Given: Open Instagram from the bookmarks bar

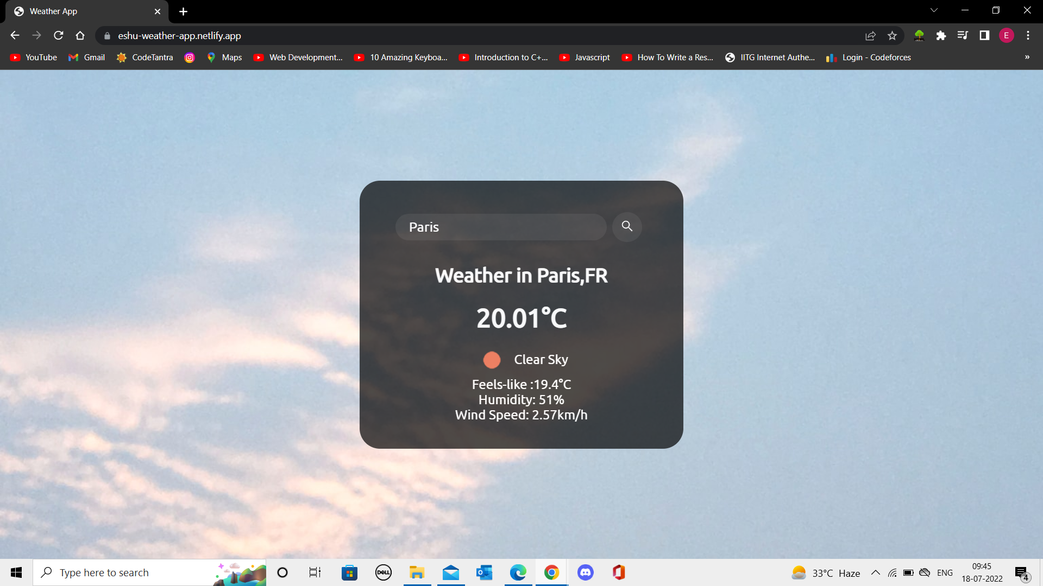Looking at the screenshot, I should click(189, 57).
